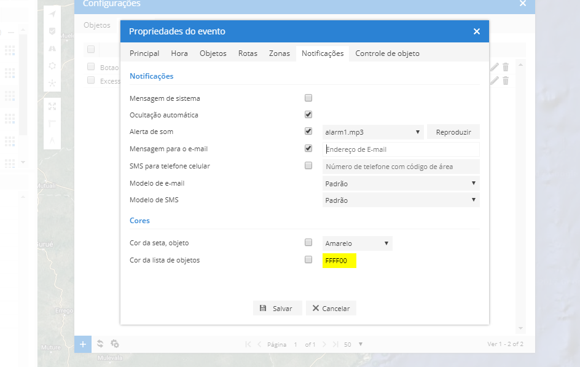Viewport: 580px width, 367px height.
Task: Open the gear actions icon in footer
Action: pos(114,344)
